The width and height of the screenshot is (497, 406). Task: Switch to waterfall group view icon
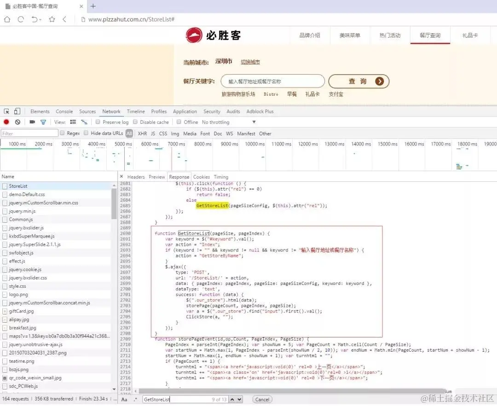click(x=84, y=122)
